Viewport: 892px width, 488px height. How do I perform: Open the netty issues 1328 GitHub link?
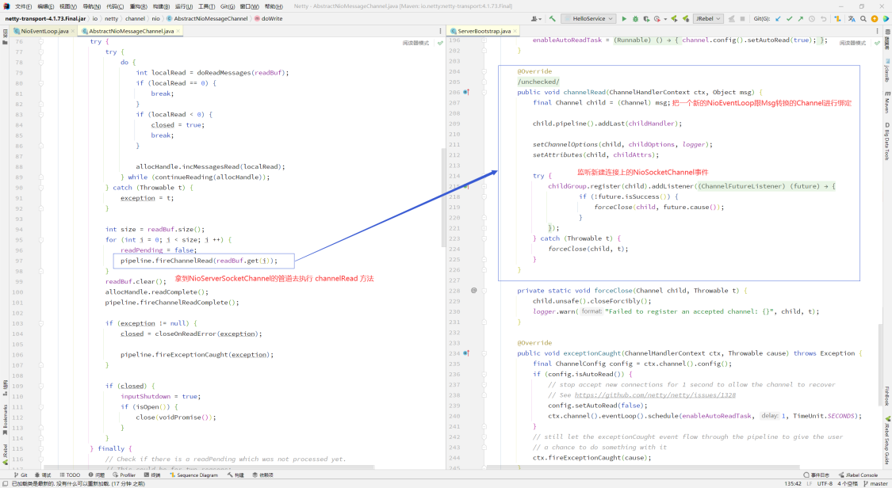click(x=655, y=395)
